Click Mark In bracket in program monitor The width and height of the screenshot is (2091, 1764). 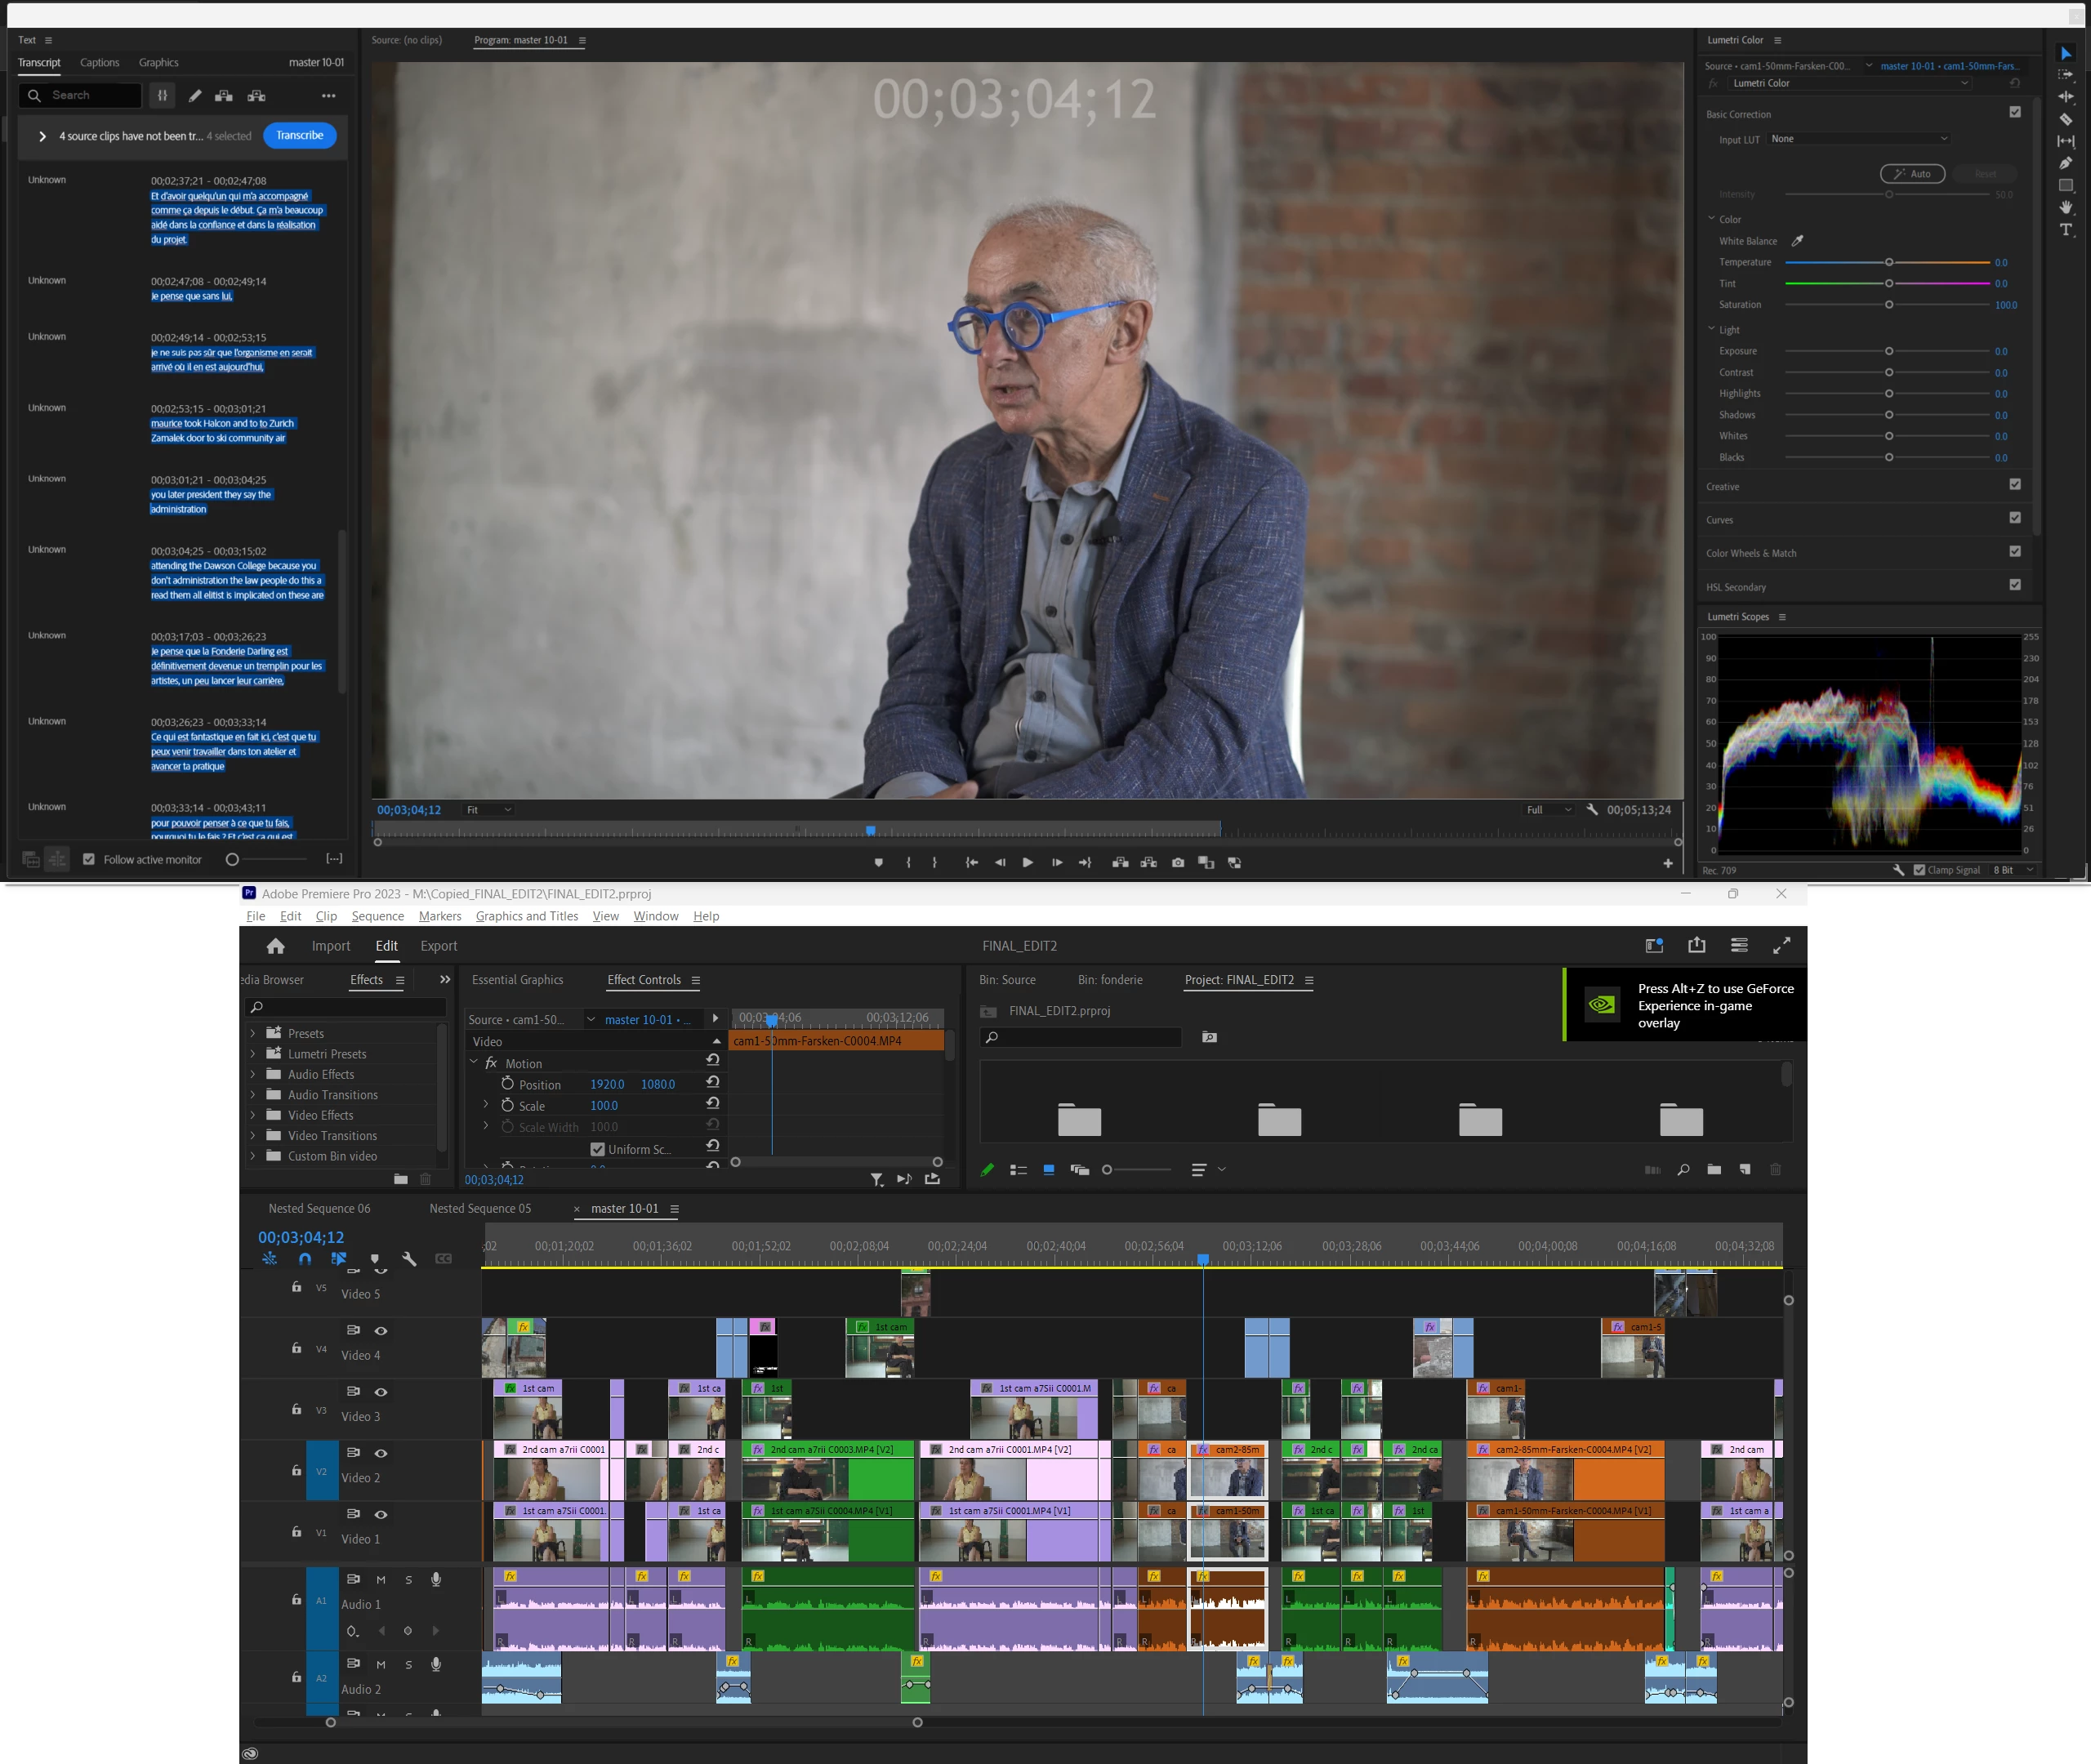tap(908, 862)
